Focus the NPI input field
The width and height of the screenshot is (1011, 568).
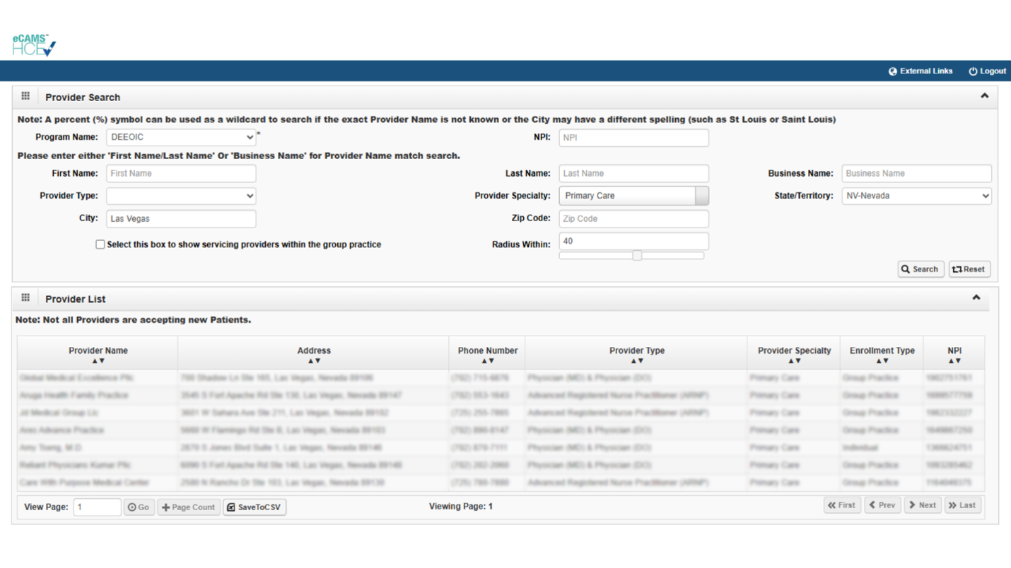click(x=633, y=137)
